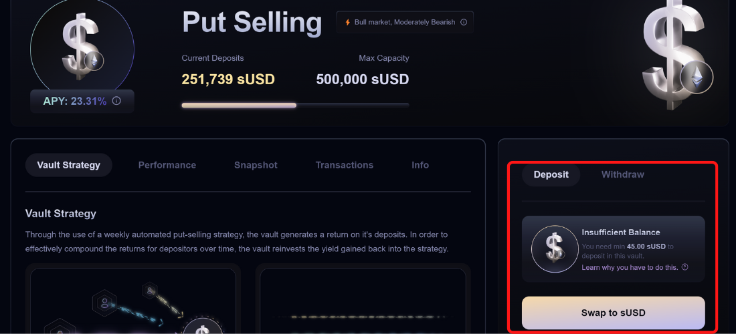
Task: Click the dollar coin icon in strategy diagram
Action: (203, 327)
